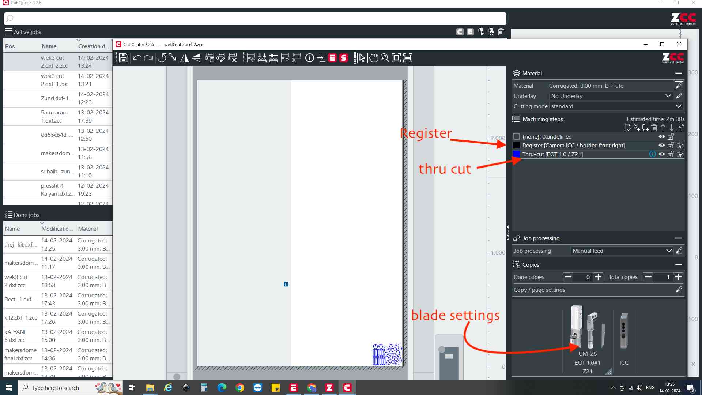Sort done jobs by Modification column
Screen dimensions: 702x395
tap(57, 229)
